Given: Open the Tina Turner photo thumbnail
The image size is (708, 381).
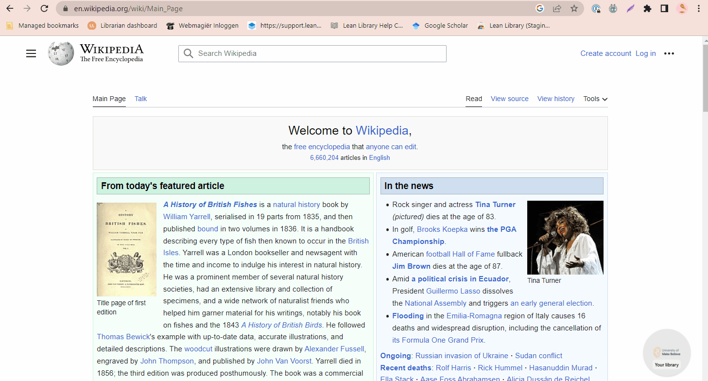Looking at the screenshot, I should pyautogui.click(x=565, y=238).
